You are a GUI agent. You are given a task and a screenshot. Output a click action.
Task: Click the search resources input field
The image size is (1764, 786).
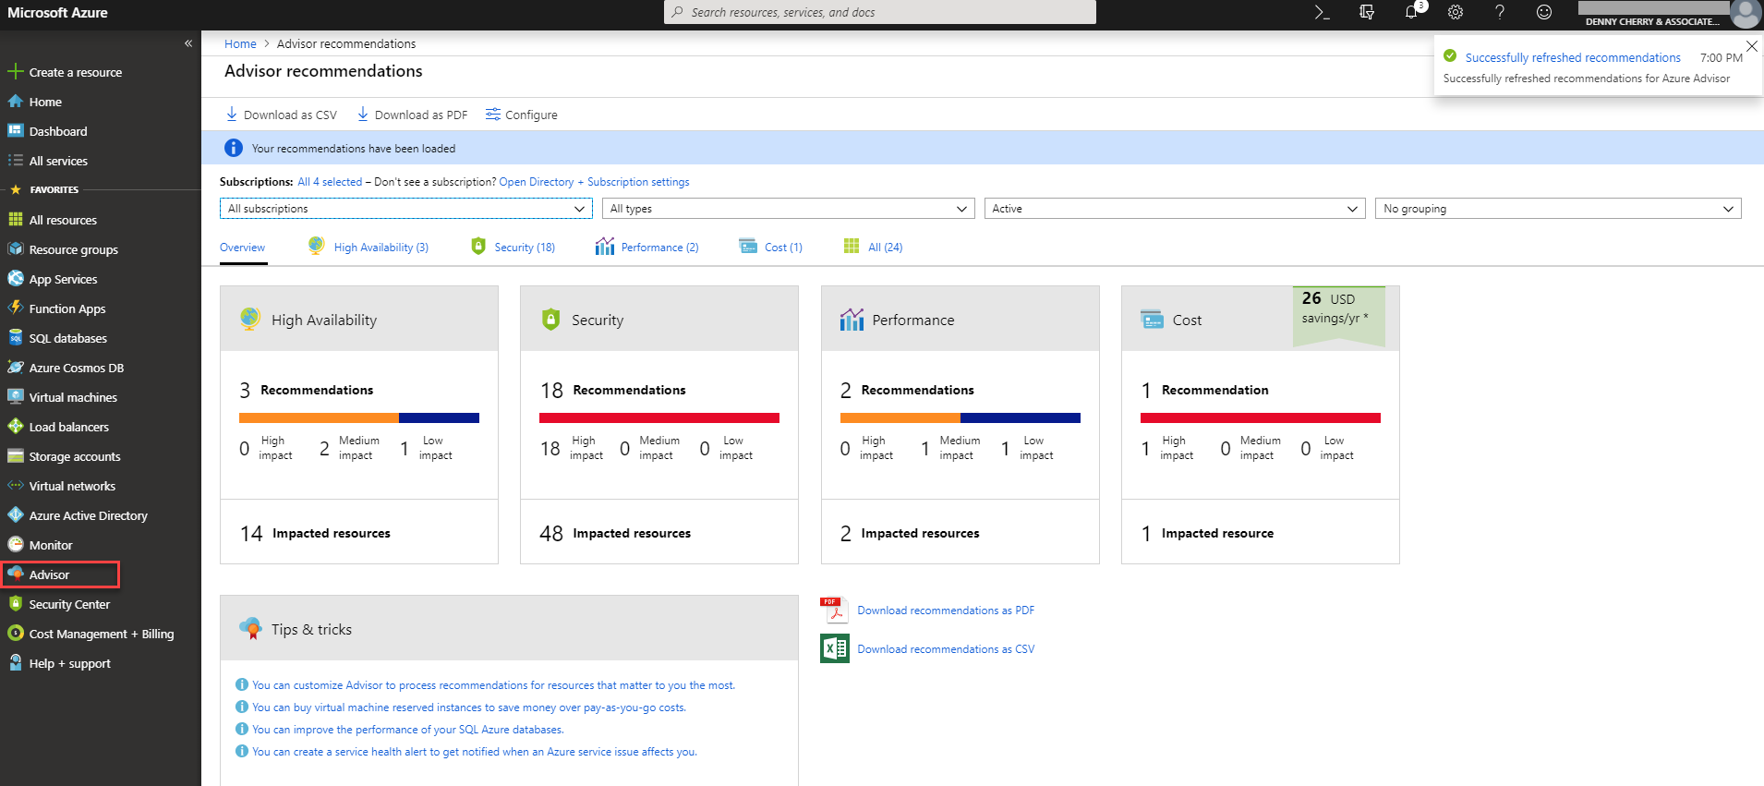pyautogui.click(x=880, y=12)
